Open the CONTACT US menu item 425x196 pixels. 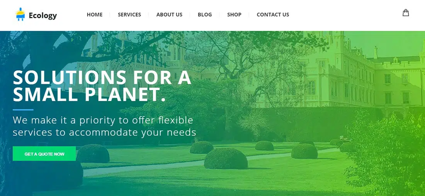pos(273,15)
